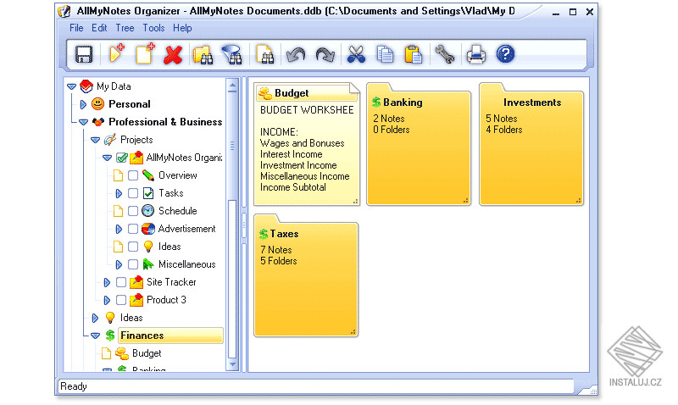Open the File menu
This screenshot has height=405, width=678.
pos(76,28)
